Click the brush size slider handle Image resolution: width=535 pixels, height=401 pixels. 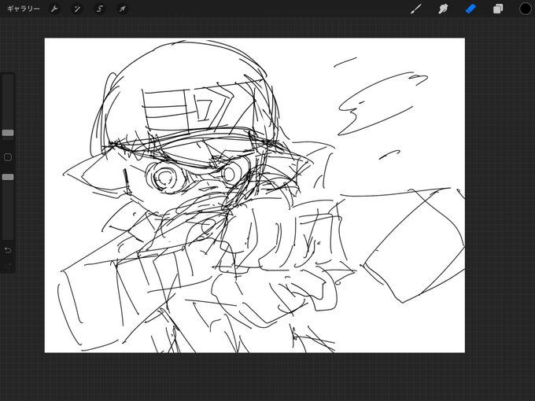pyautogui.click(x=8, y=133)
